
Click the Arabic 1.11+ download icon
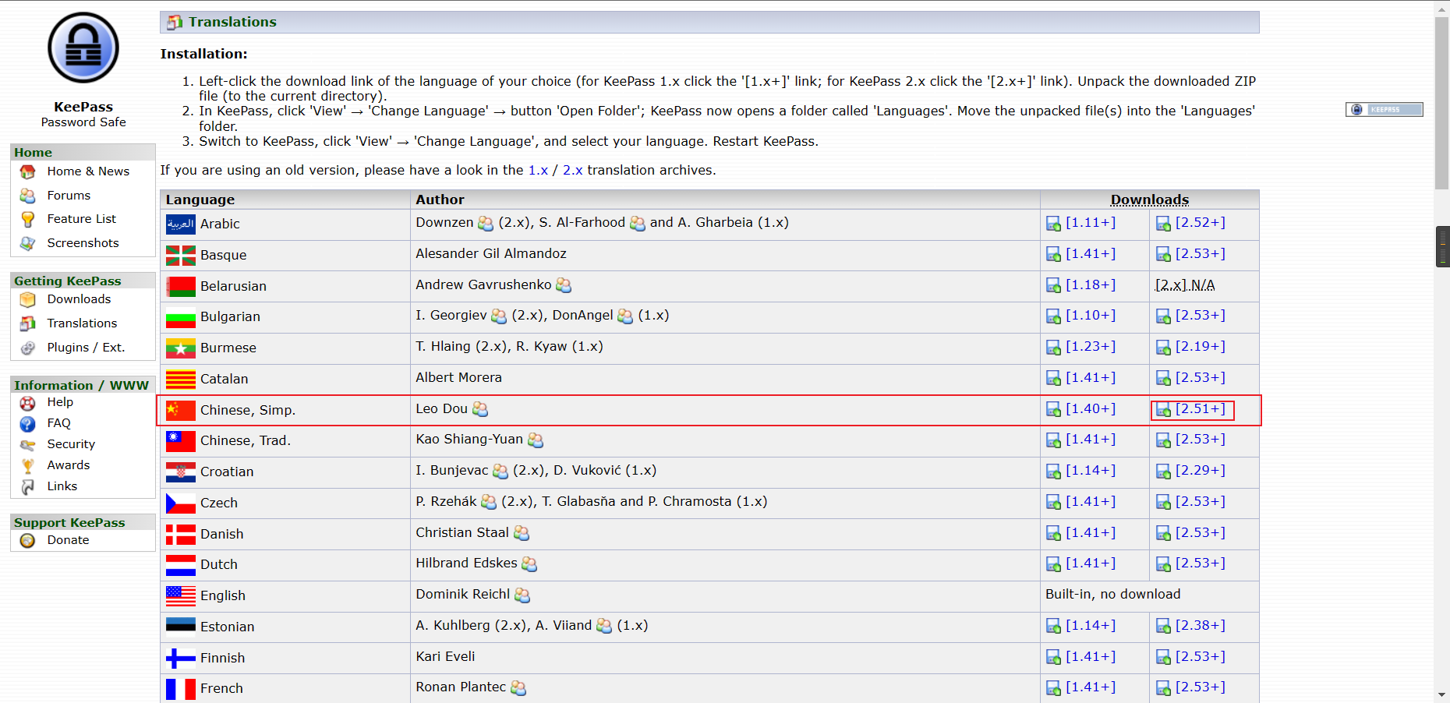(x=1053, y=224)
